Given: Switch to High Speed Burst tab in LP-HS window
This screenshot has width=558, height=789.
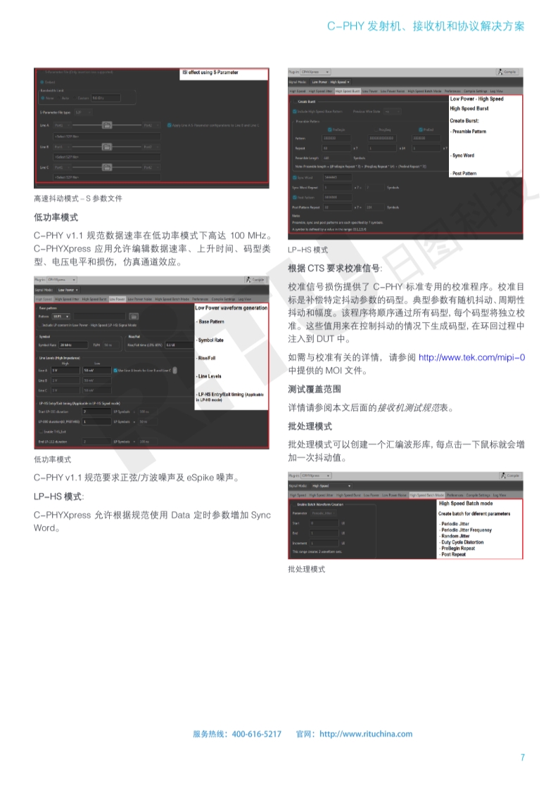Looking at the screenshot, I should click(x=347, y=91).
